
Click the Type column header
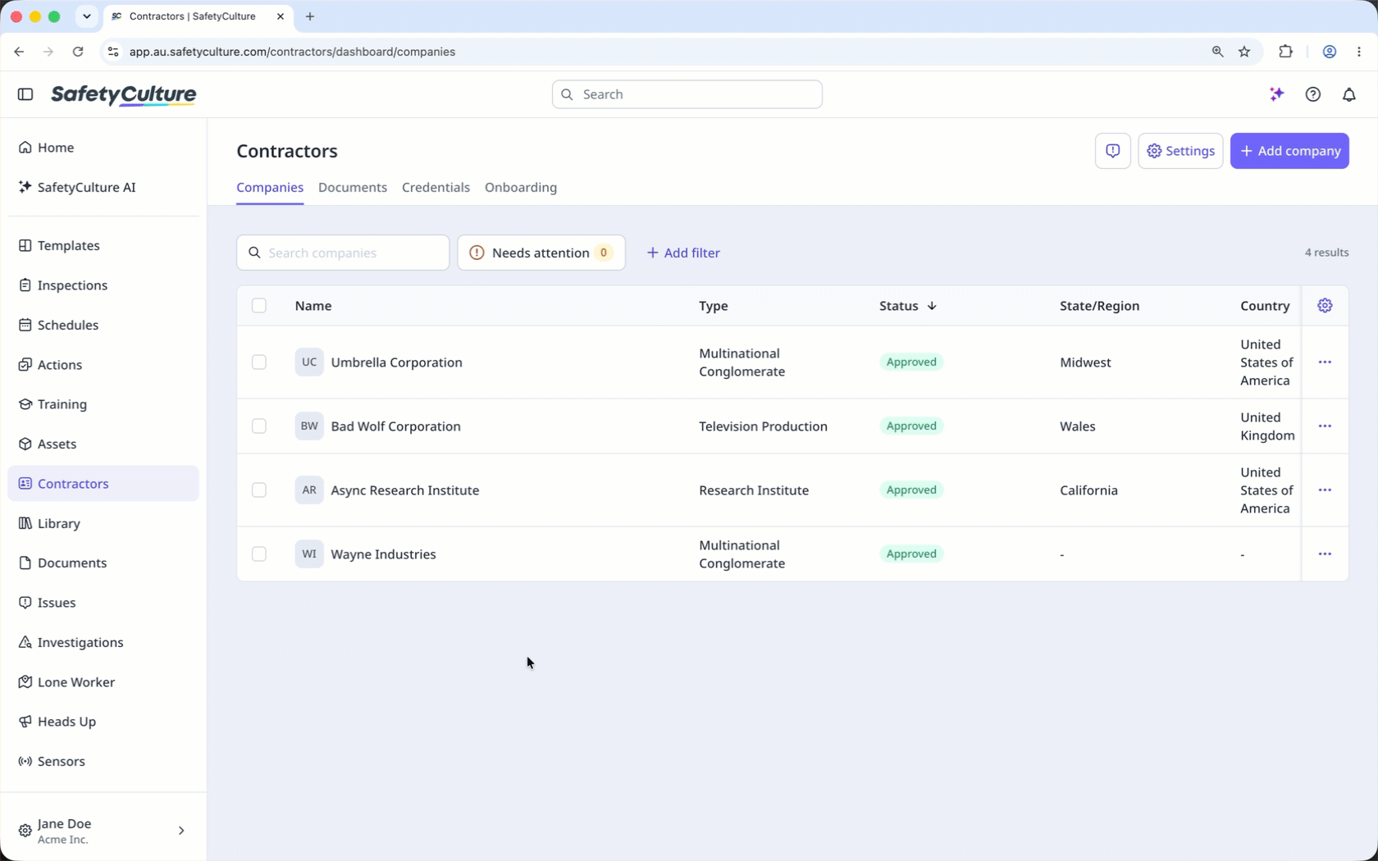(x=714, y=306)
